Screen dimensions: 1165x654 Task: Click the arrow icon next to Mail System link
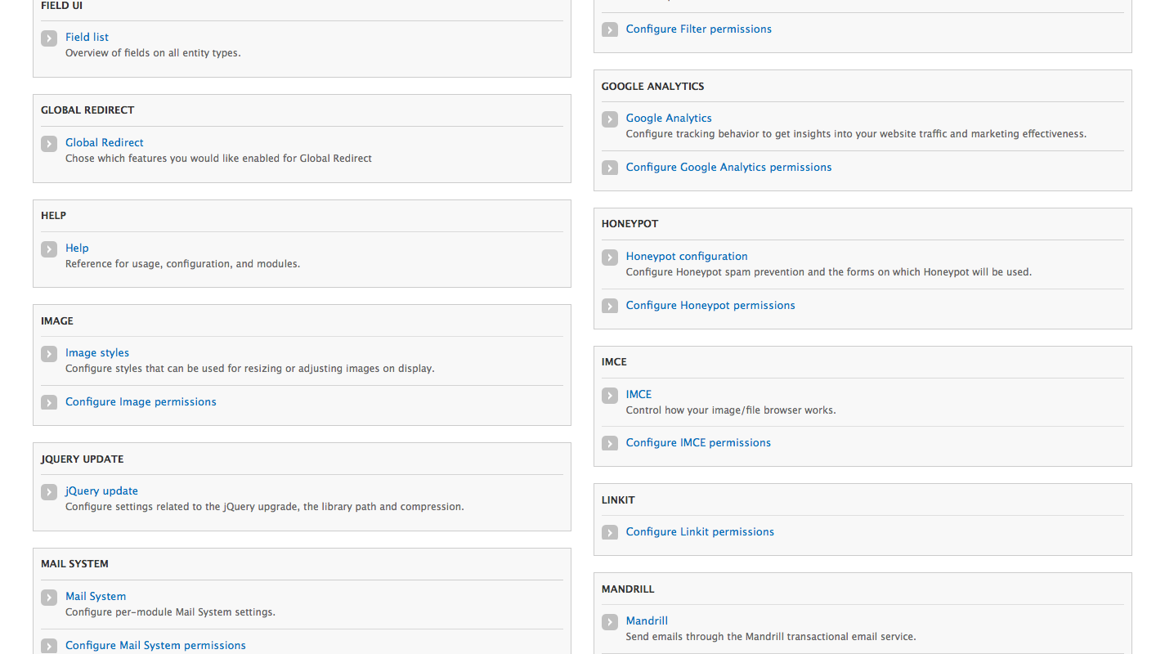pos(49,597)
